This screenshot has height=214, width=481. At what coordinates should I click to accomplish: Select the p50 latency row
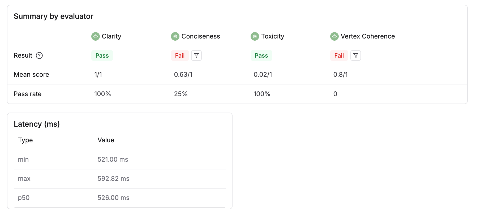click(x=120, y=198)
